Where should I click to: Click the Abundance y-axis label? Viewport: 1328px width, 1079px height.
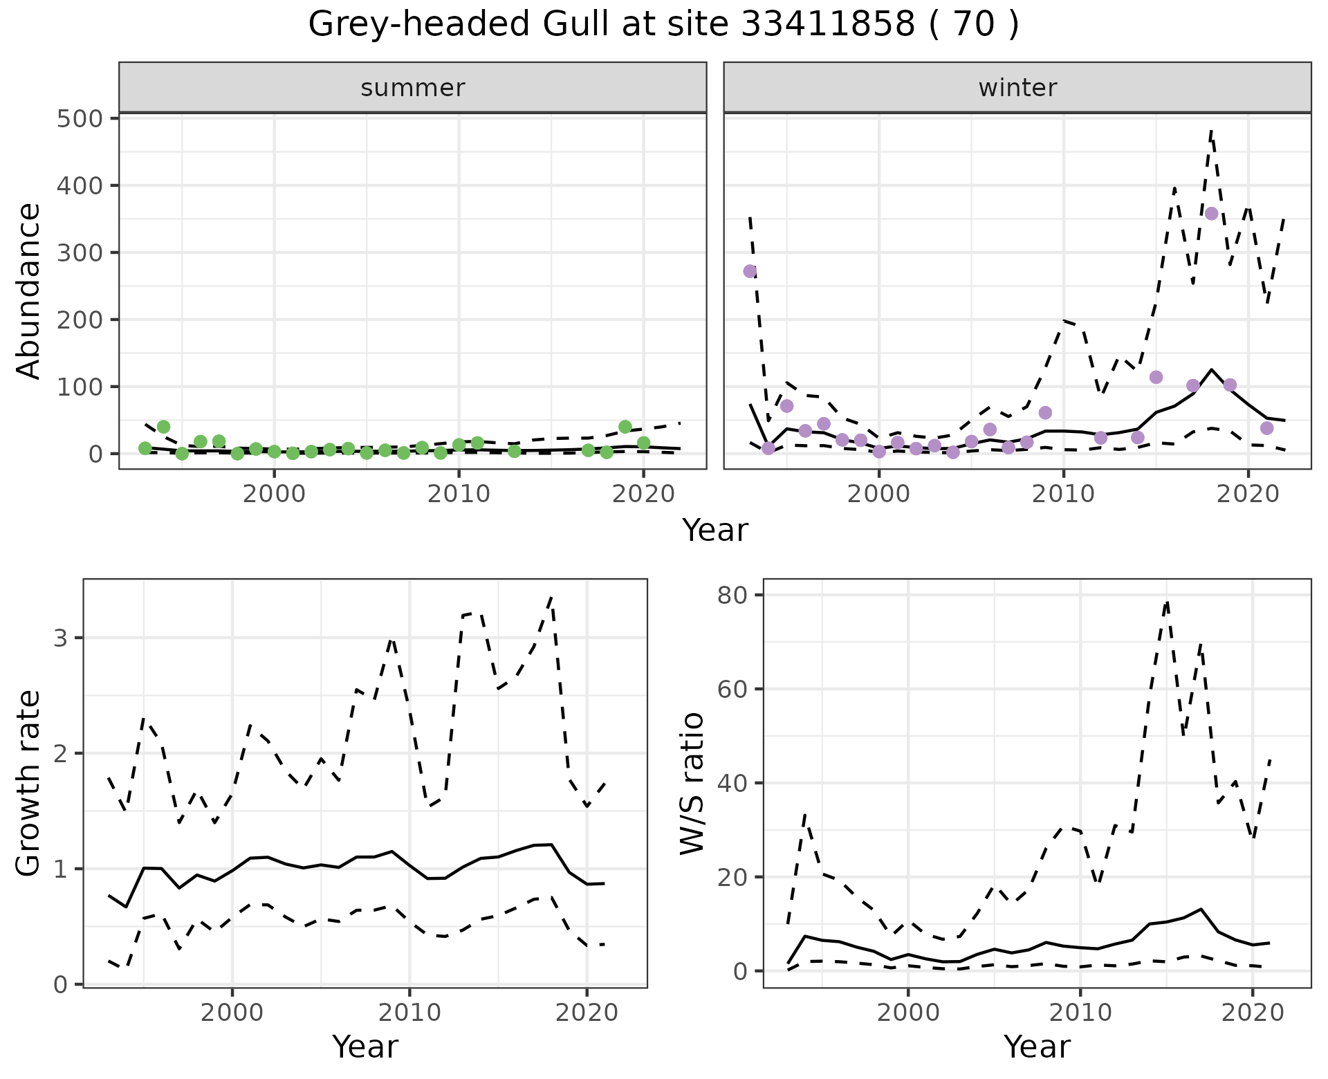29,290
